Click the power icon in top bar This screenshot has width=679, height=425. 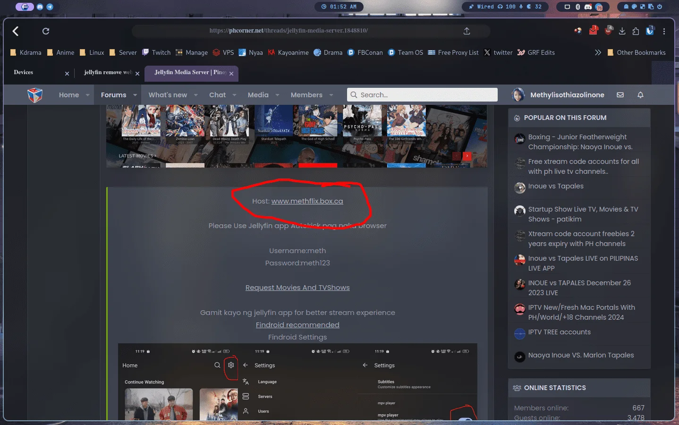[660, 7]
